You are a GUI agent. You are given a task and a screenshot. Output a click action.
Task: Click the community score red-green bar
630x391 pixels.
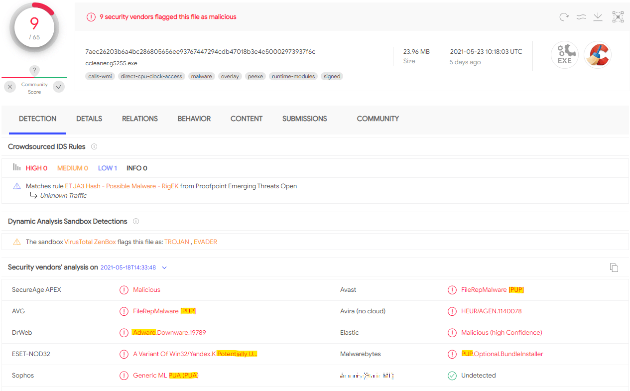pyautogui.click(x=34, y=78)
